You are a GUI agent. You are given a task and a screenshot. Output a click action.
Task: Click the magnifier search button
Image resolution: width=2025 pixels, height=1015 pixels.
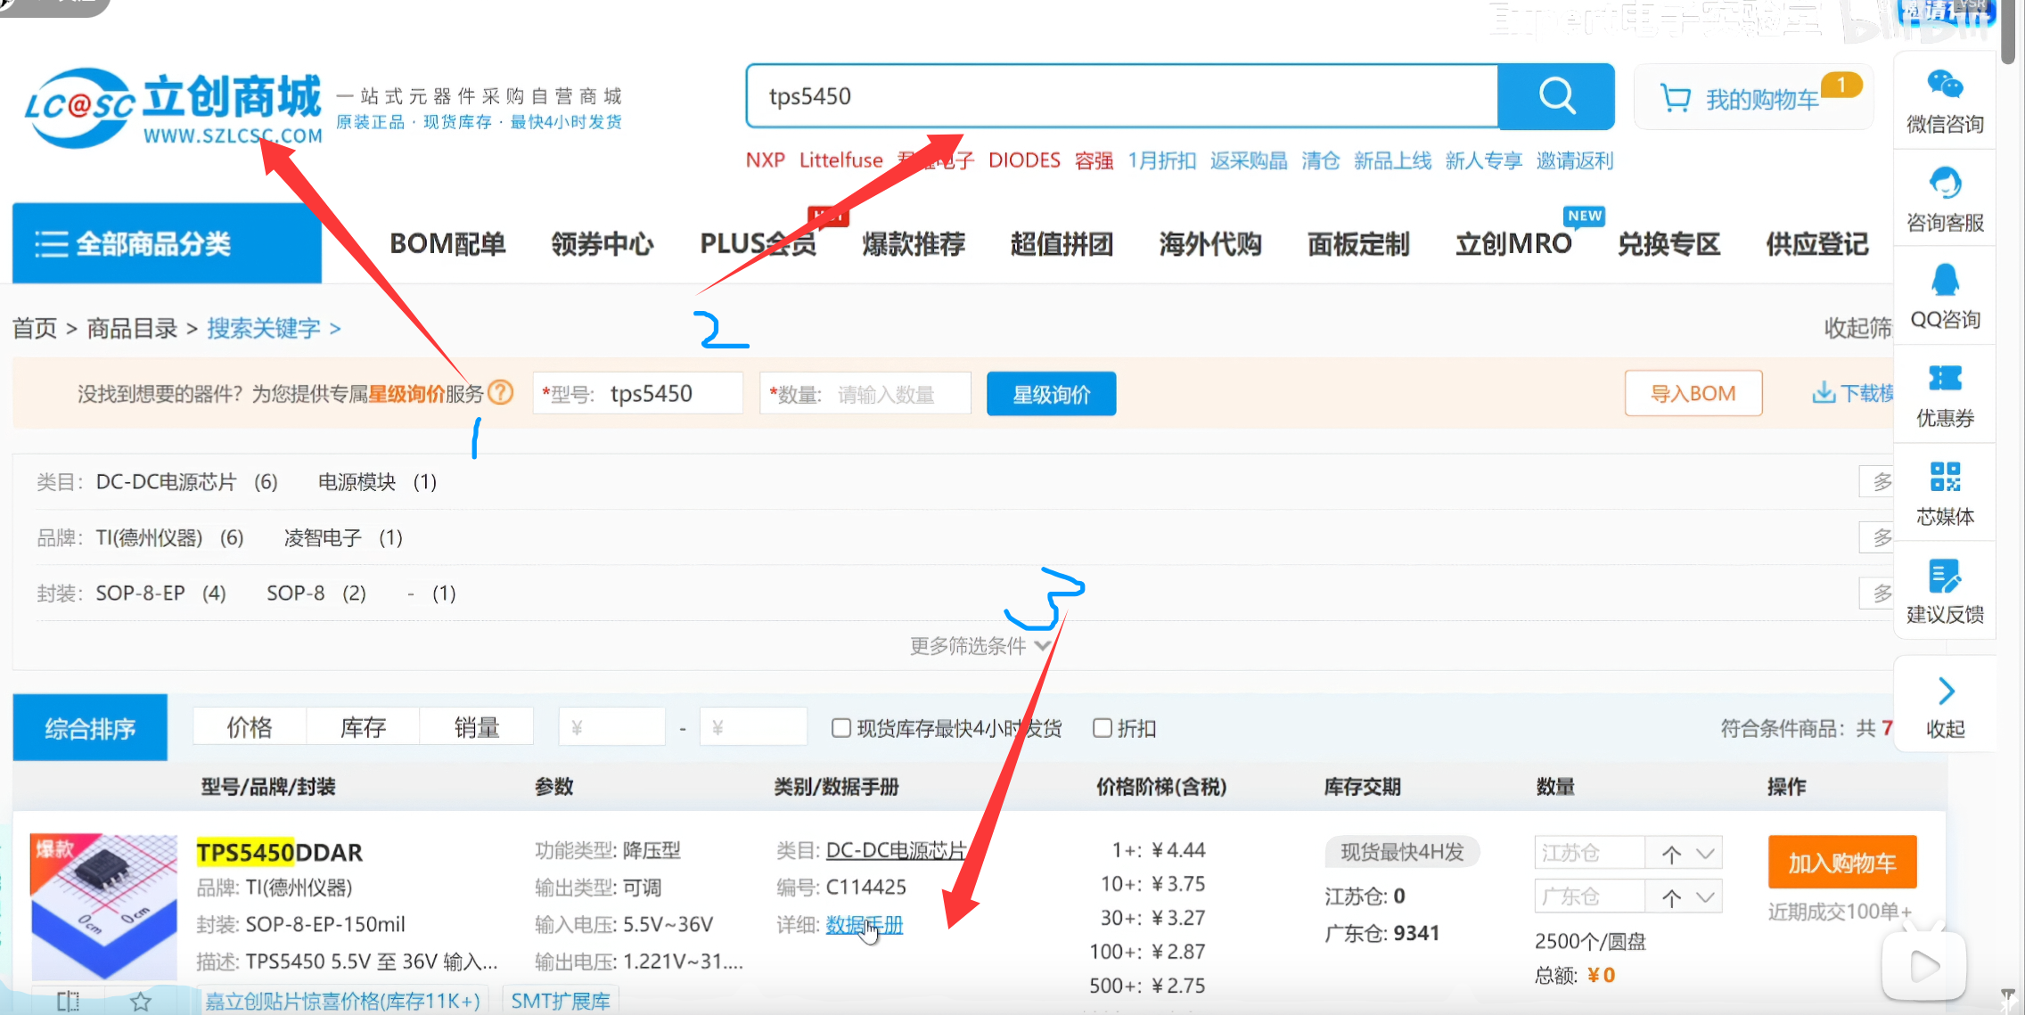1555,95
